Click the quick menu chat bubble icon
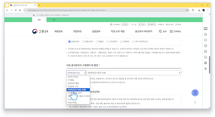215x117 pixels. pos(205,40)
